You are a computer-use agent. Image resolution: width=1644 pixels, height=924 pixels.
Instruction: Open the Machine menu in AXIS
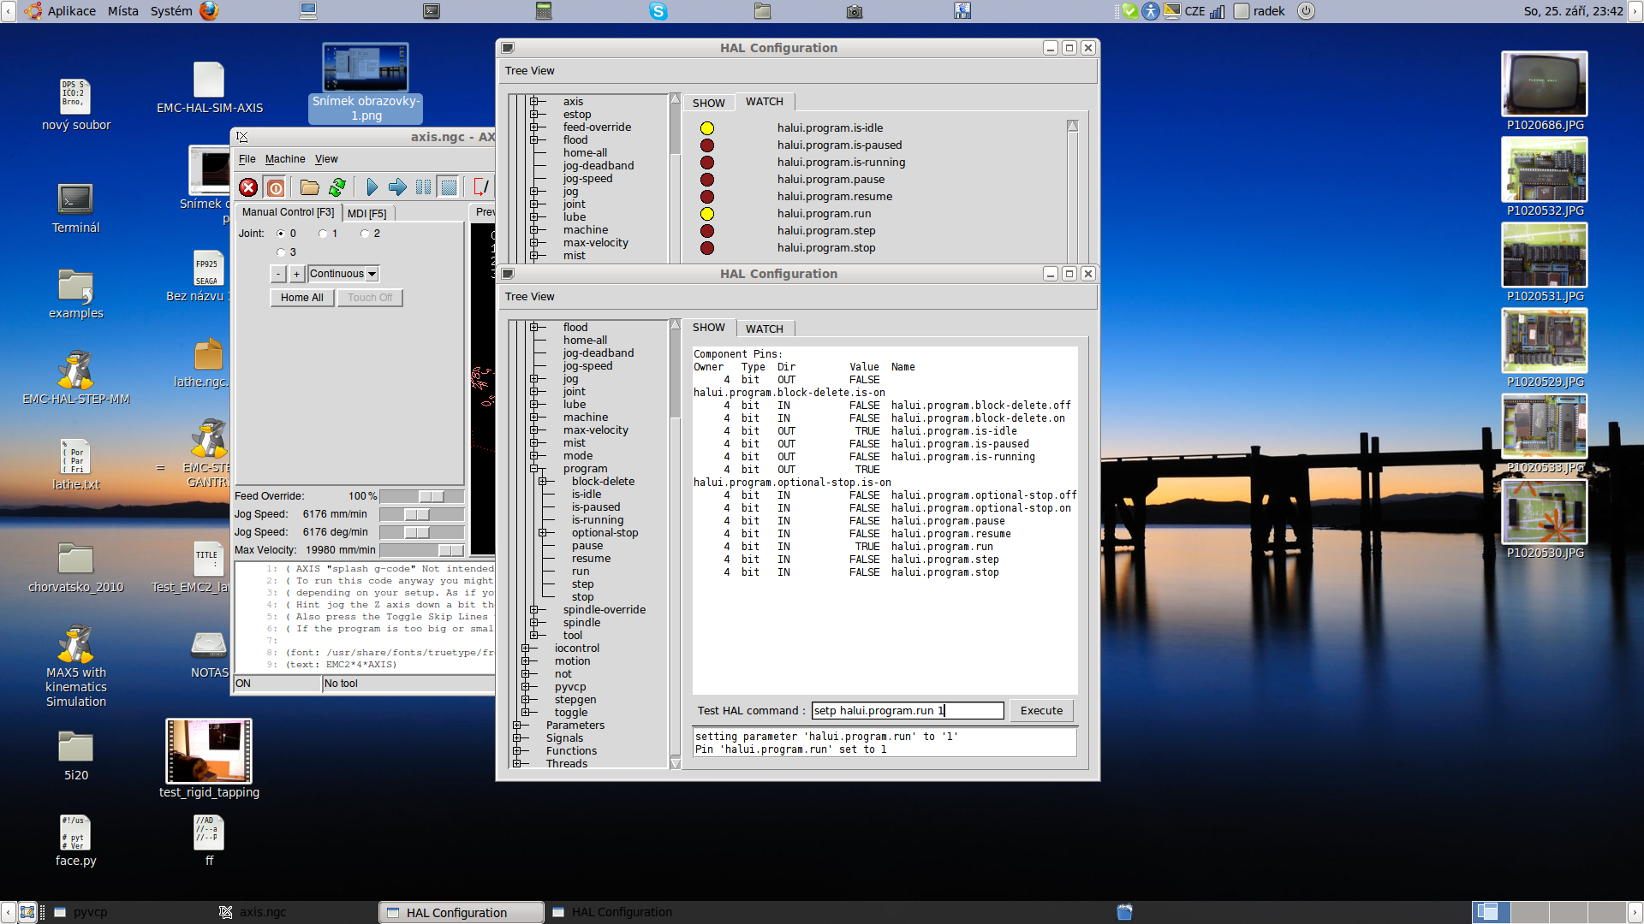(285, 159)
